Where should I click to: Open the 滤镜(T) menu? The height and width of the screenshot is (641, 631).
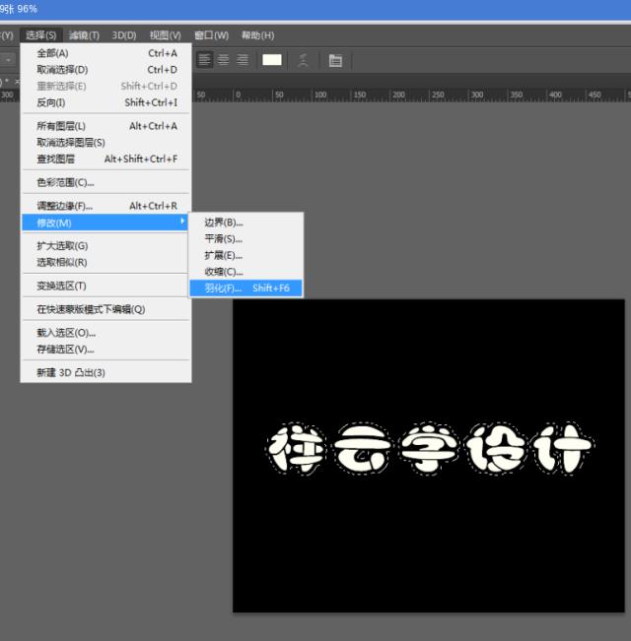84,35
